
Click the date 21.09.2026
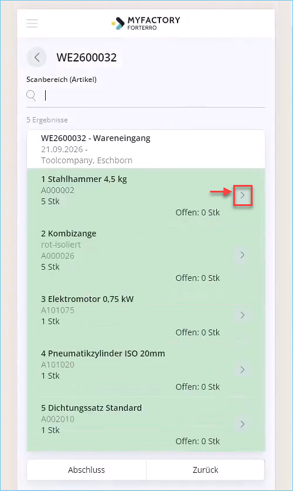62,149
